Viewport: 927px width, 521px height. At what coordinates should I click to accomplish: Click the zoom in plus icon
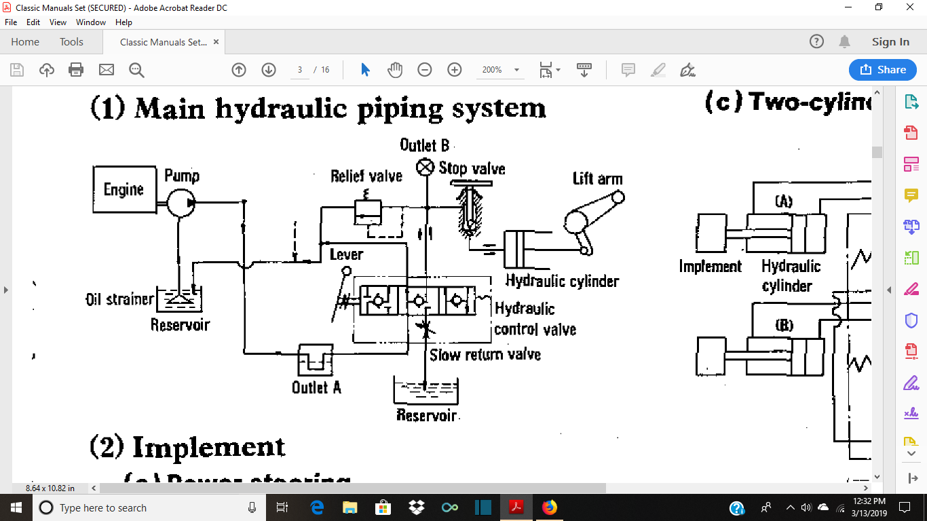[455, 70]
